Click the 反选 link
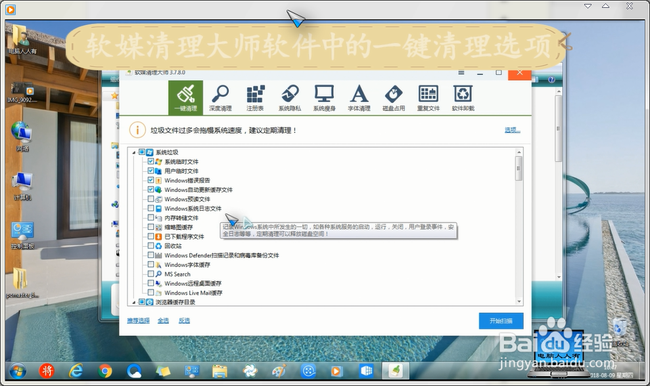The image size is (650, 386). tap(184, 320)
